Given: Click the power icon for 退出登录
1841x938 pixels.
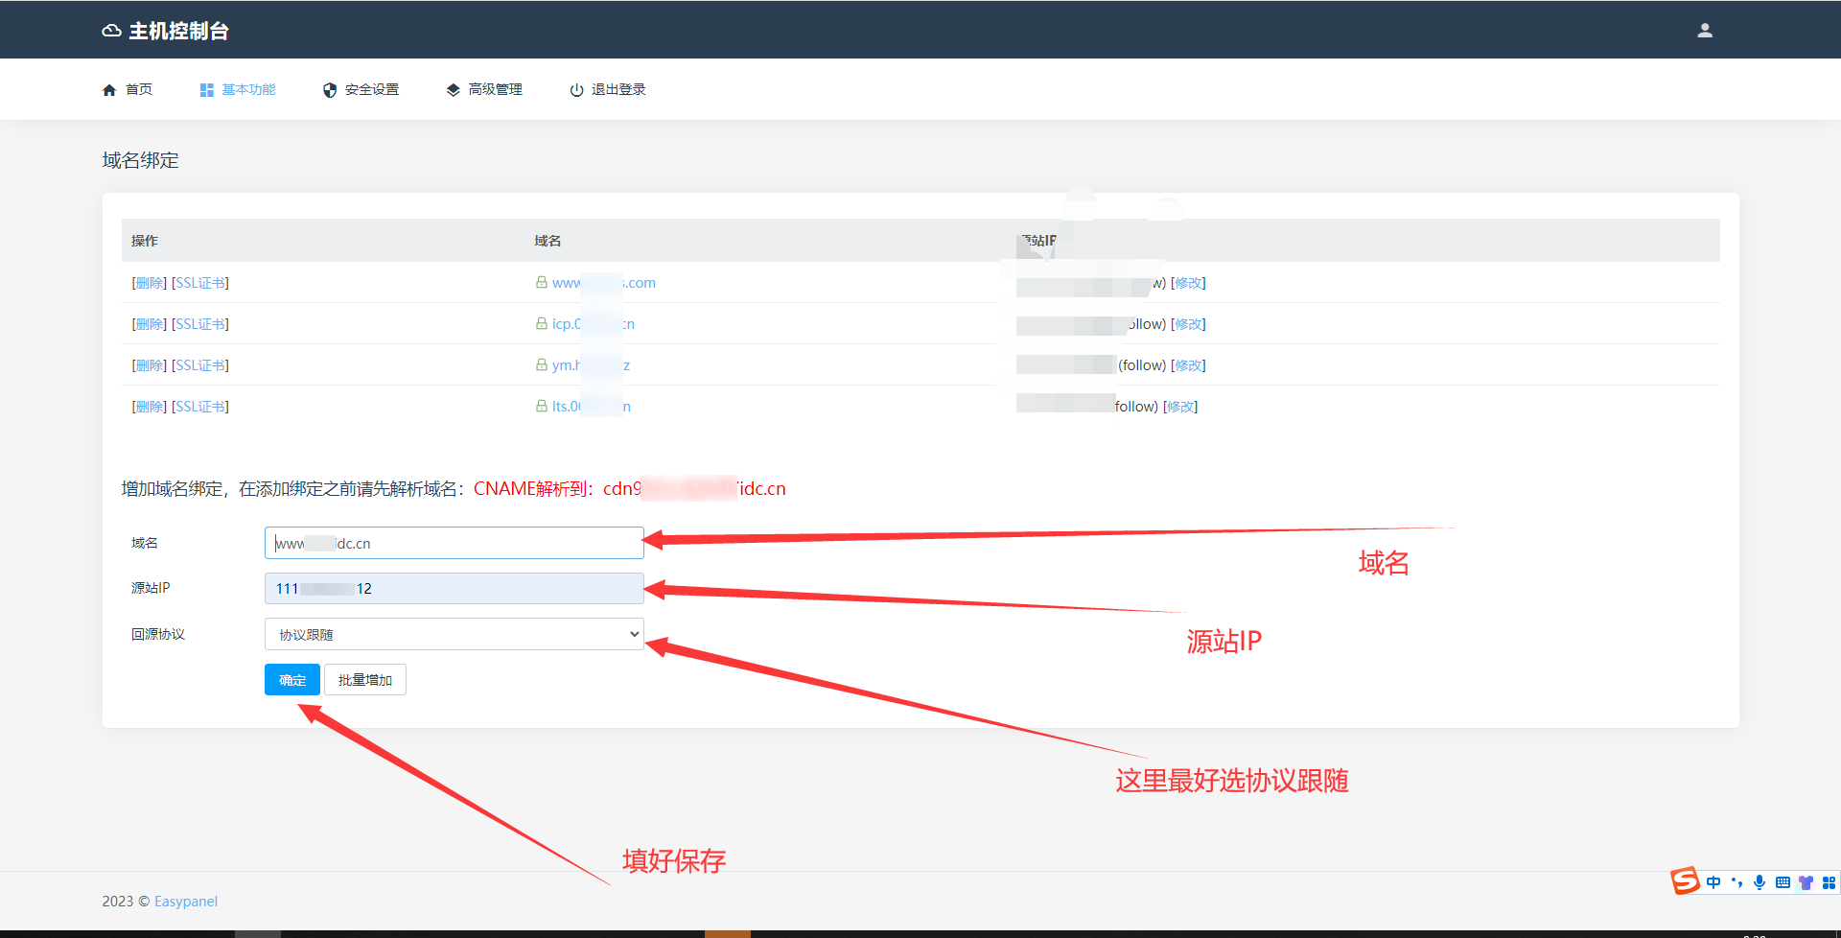Looking at the screenshot, I should point(576,90).
